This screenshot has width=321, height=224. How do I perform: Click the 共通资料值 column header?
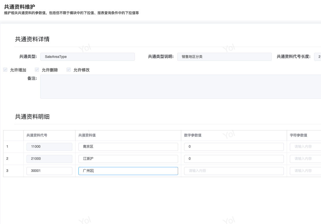(87, 135)
